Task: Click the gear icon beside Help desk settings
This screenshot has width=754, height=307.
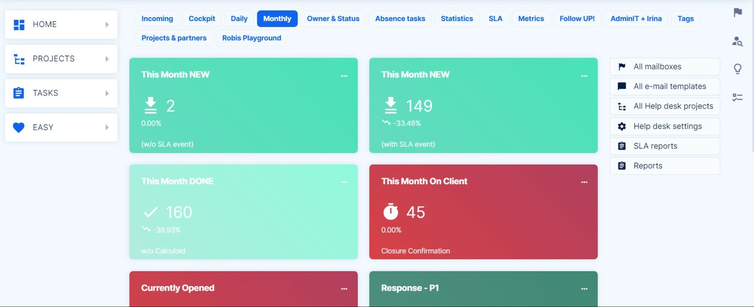Action: point(622,127)
